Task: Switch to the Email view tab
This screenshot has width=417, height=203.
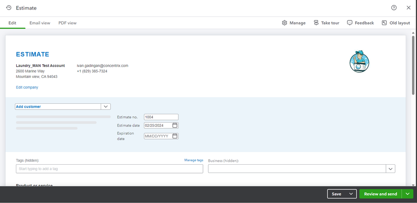Action: click(40, 23)
